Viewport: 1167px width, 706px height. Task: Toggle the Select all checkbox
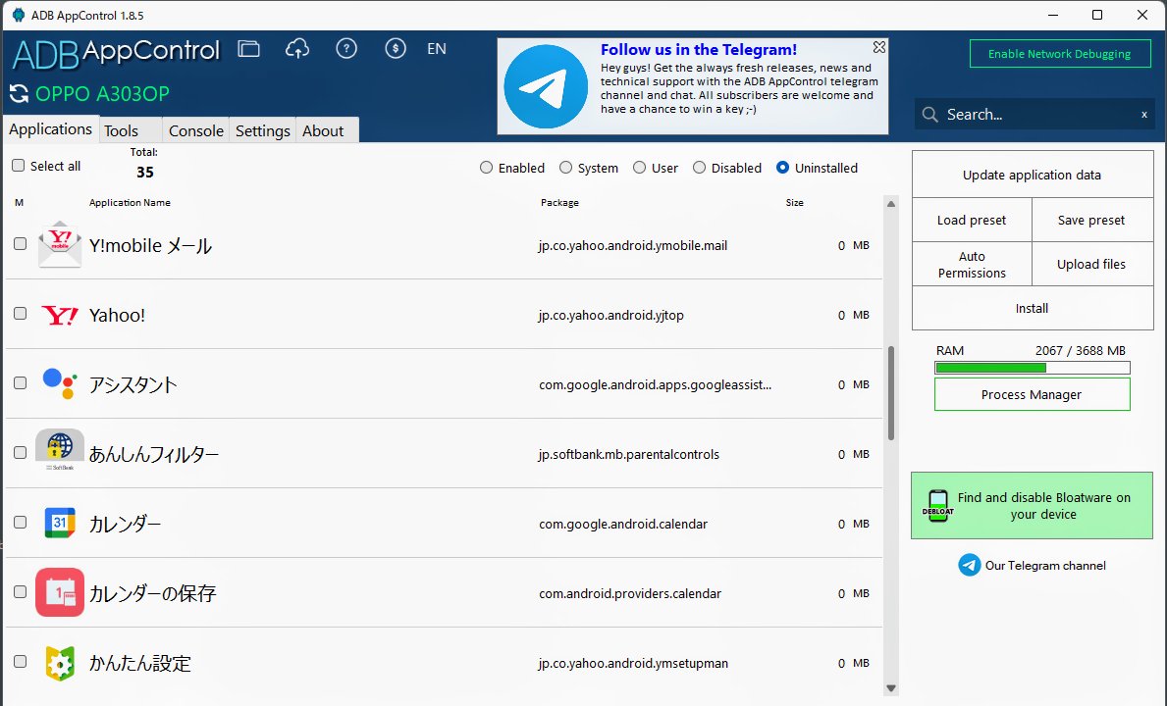tap(19, 166)
